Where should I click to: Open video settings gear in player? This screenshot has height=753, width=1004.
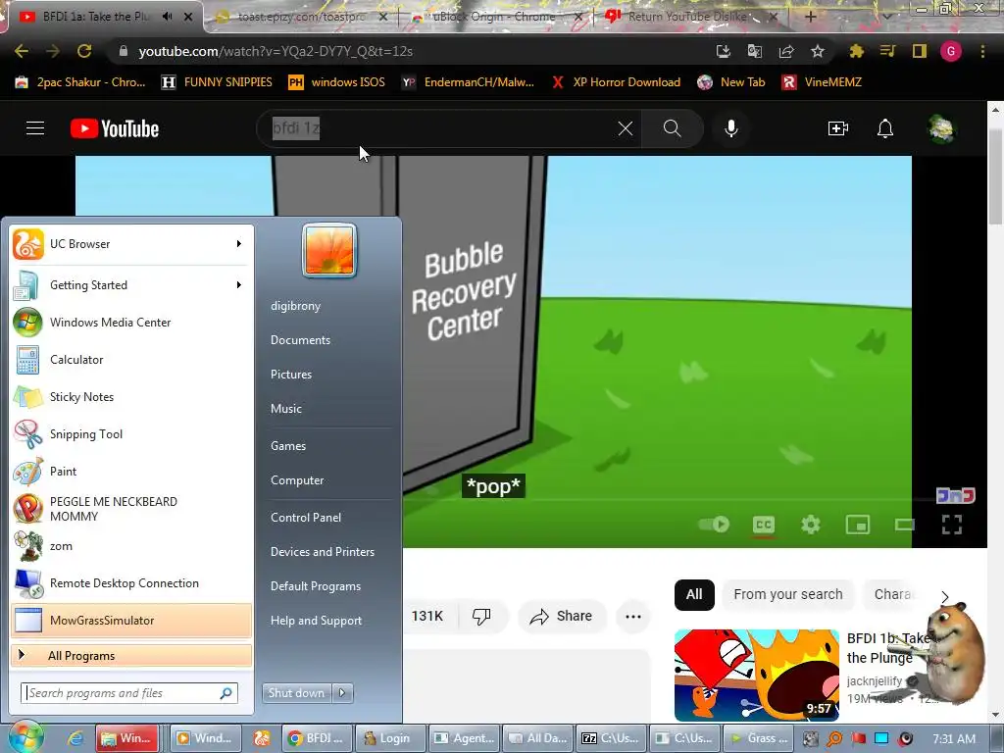(811, 526)
